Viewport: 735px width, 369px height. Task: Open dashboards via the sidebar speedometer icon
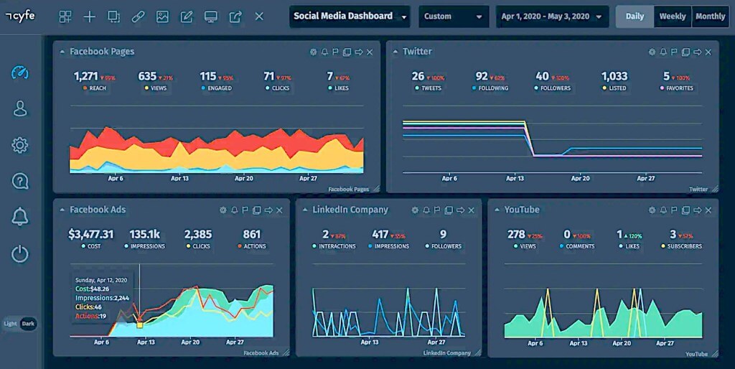(x=19, y=73)
